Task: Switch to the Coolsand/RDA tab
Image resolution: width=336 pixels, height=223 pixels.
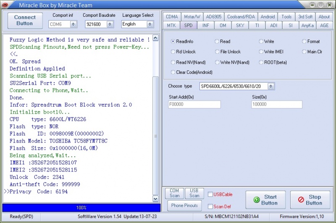Action: pos(241,17)
